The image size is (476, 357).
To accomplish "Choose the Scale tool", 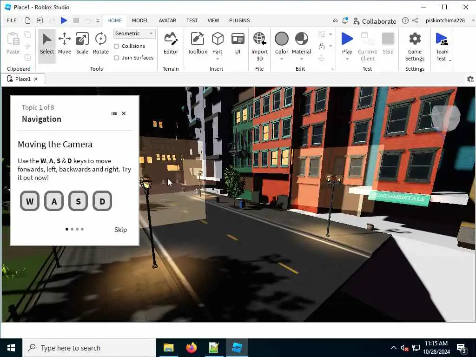I will [x=82, y=44].
